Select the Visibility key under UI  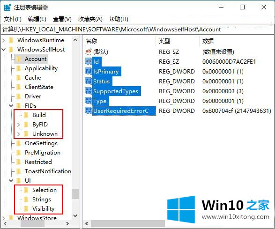pyautogui.click(x=44, y=209)
